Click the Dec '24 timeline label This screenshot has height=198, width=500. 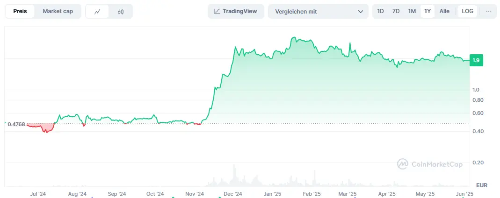[x=232, y=194]
